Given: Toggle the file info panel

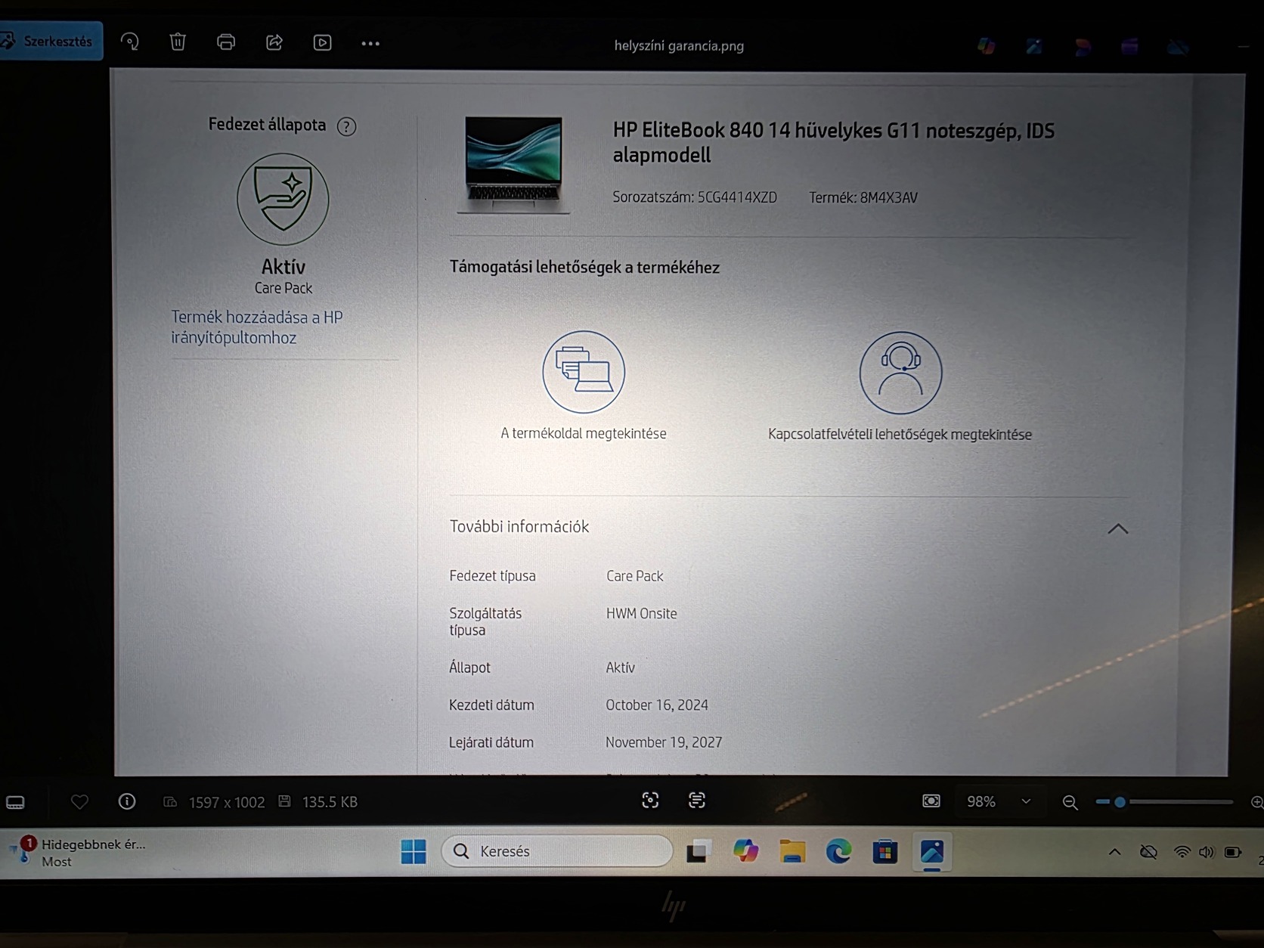Looking at the screenshot, I should tap(126, 801).
